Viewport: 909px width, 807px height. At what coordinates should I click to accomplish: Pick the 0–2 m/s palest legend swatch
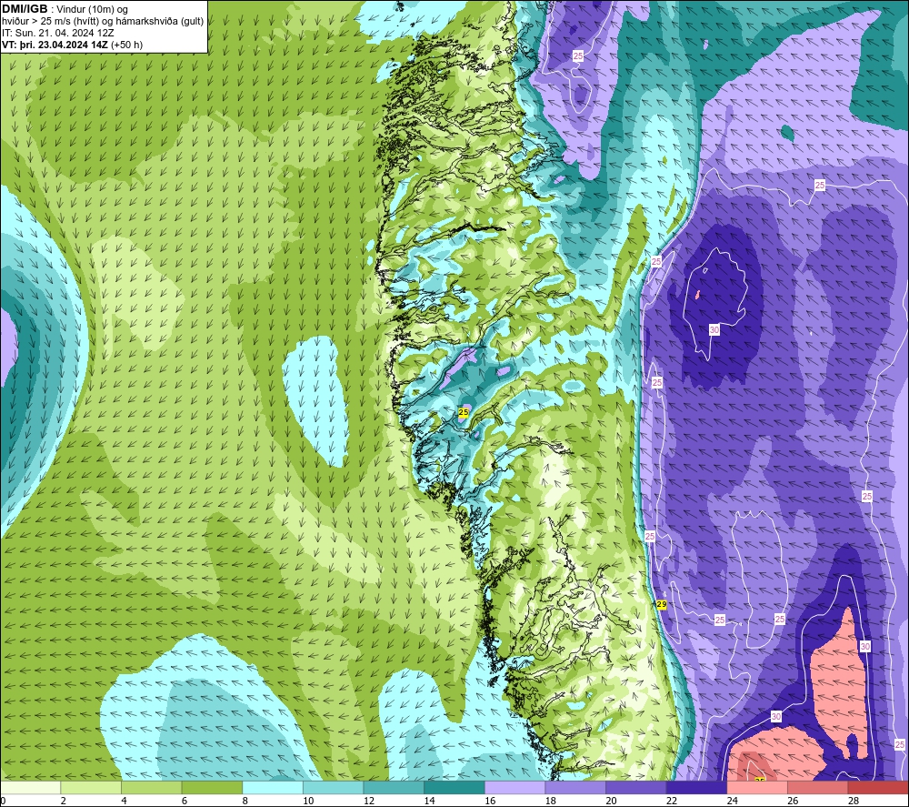[30, 787]
